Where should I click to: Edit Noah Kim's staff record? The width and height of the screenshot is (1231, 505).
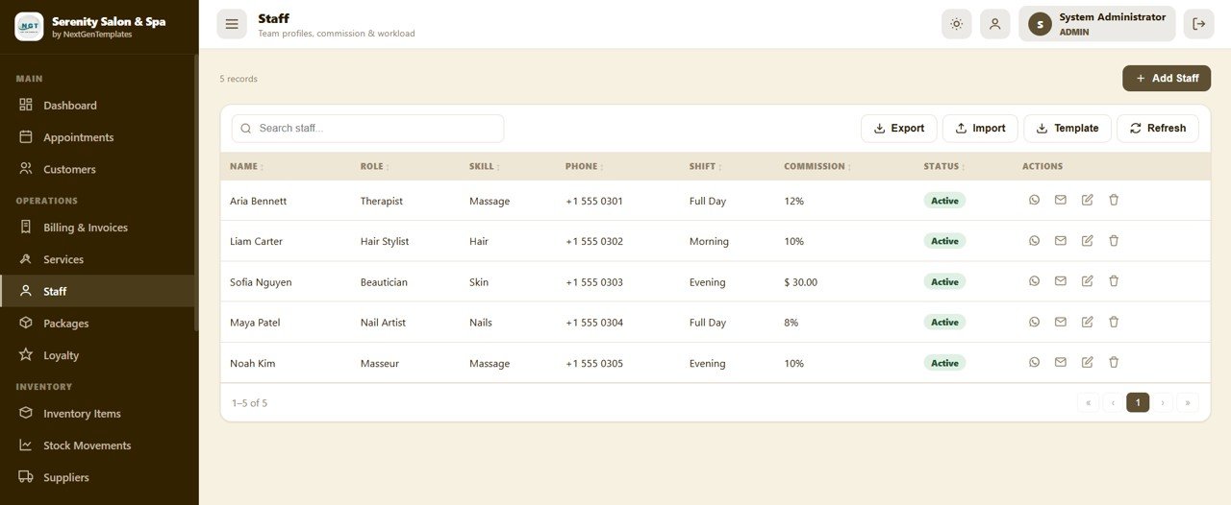click(1088, 362)
